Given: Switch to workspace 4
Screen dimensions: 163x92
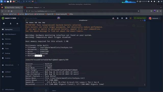Looking at the screenshot, I should click(29, 2).
